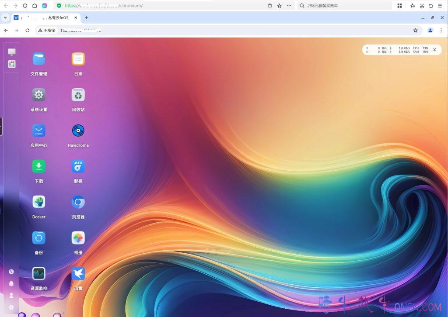Open the 文件管理 file manager app
Viewport: 448px width, 317px height.
point(39,59)
